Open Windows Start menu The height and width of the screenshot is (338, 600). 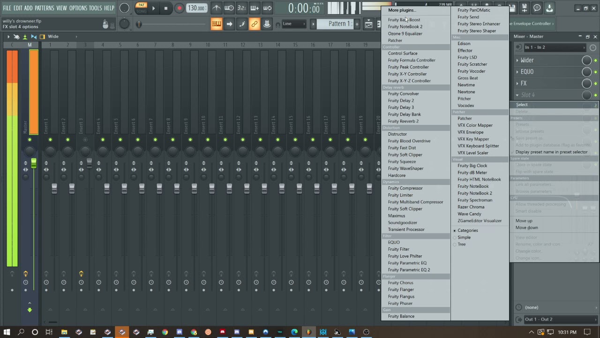pos(7,332)
